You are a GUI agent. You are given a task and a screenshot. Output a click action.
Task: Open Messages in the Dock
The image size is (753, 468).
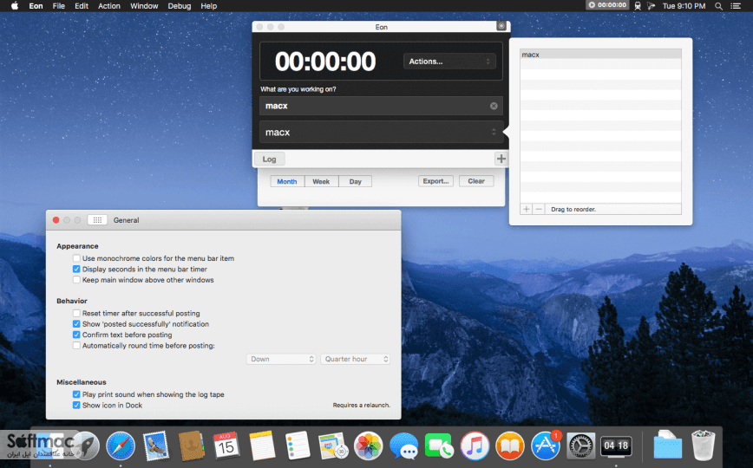(403, 446)
